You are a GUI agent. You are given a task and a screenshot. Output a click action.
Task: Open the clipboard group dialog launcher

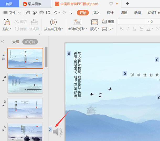(x=40, y=34)
